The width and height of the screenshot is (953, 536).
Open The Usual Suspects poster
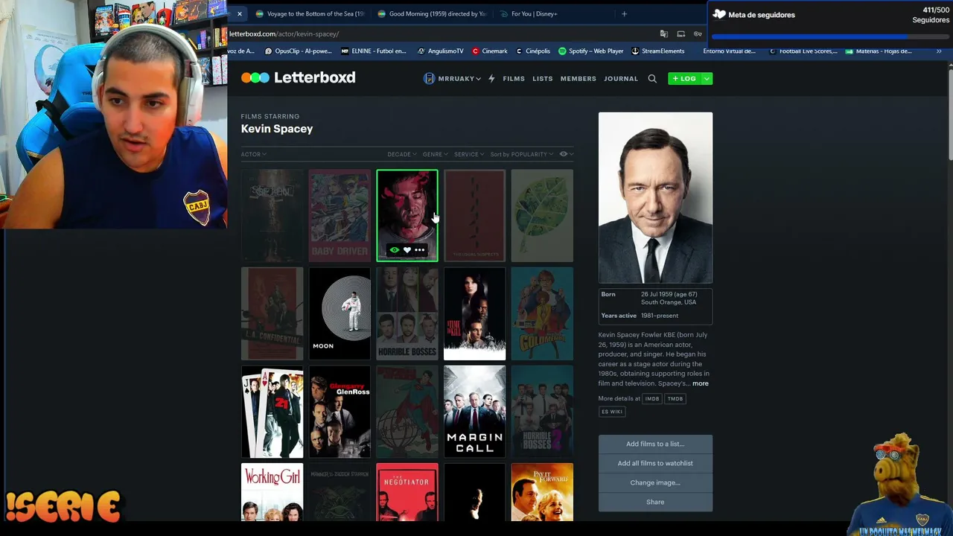(x=474, y=216)
